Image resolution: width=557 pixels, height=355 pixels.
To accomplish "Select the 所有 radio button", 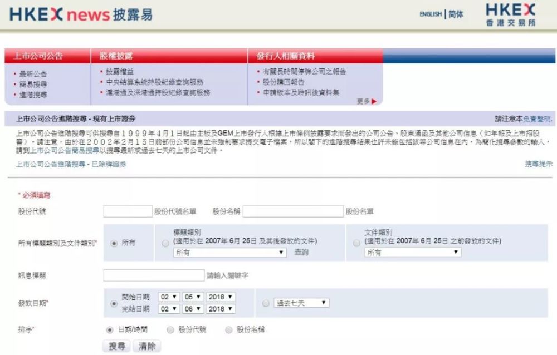I will [x=114, y=243].
